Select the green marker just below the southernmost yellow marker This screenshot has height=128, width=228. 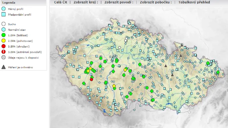(115, 88)
